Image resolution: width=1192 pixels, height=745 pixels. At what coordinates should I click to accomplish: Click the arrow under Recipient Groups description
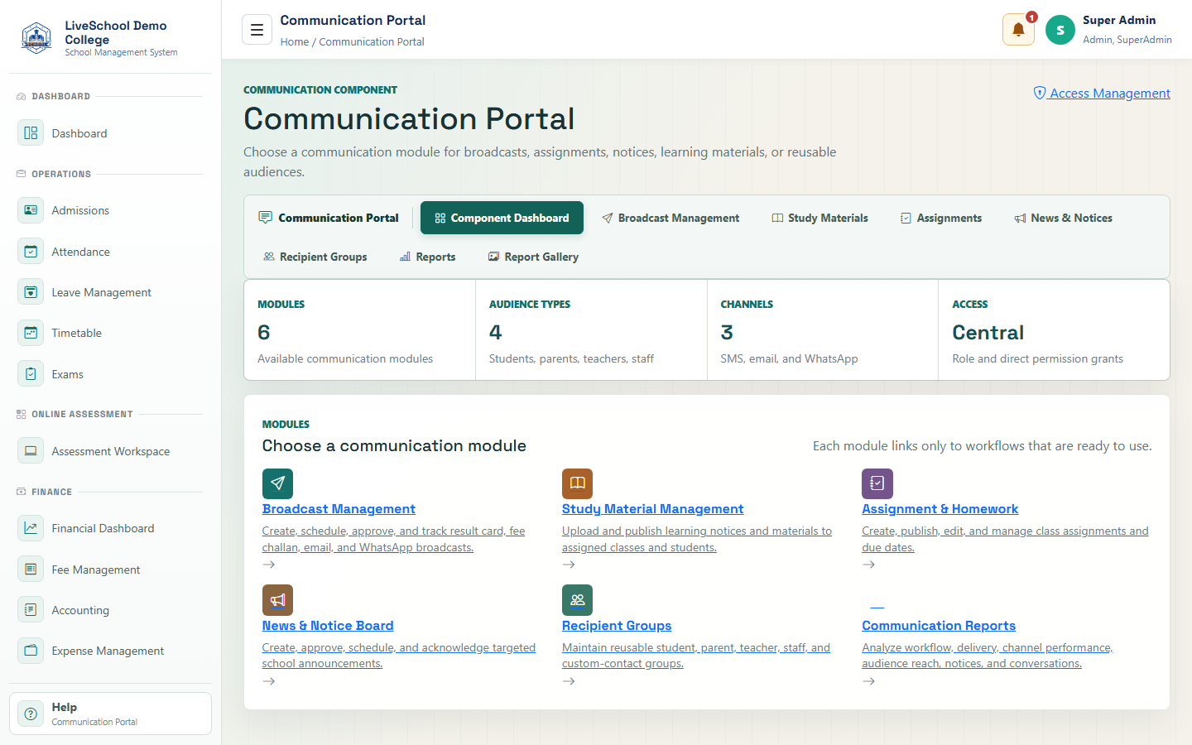point(569,681)
